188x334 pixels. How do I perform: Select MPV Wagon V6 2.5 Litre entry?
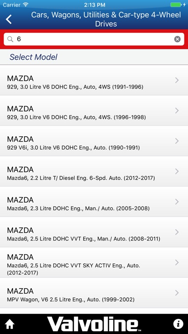pos(94,293)
